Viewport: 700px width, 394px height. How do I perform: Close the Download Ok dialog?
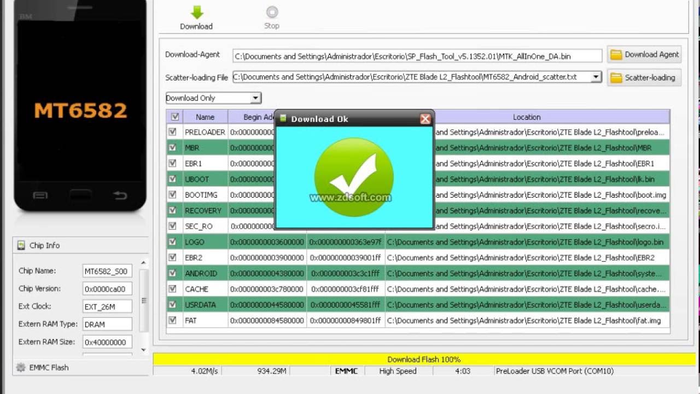click(425, 119)
